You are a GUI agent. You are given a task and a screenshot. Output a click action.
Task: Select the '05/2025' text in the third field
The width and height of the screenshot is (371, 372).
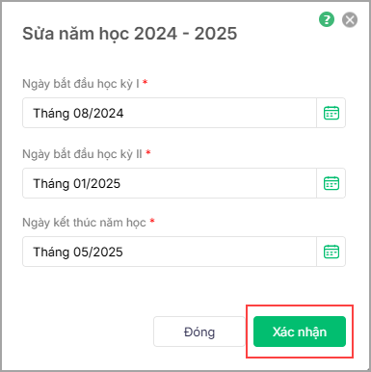coord(98,252)
